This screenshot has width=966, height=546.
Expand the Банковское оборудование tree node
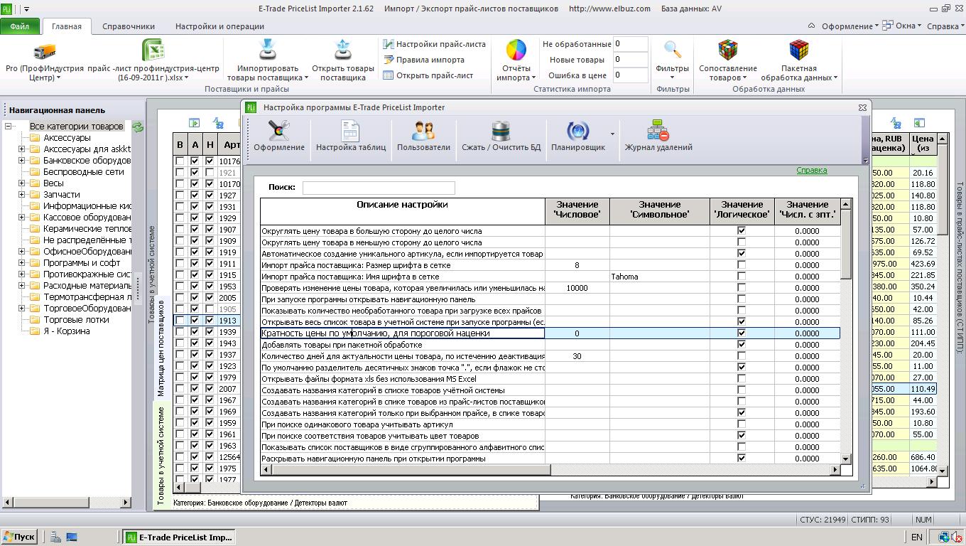pos(21,161)
